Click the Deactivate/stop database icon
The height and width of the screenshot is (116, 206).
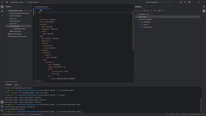[x=148, y=11]
